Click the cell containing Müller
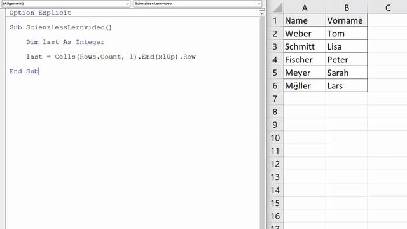This screenshot has width=407, height=229. [305, 86]
